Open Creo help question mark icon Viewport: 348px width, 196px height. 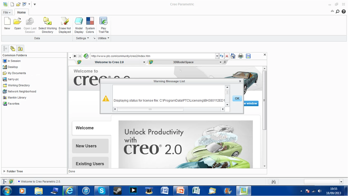pos(344,12)
